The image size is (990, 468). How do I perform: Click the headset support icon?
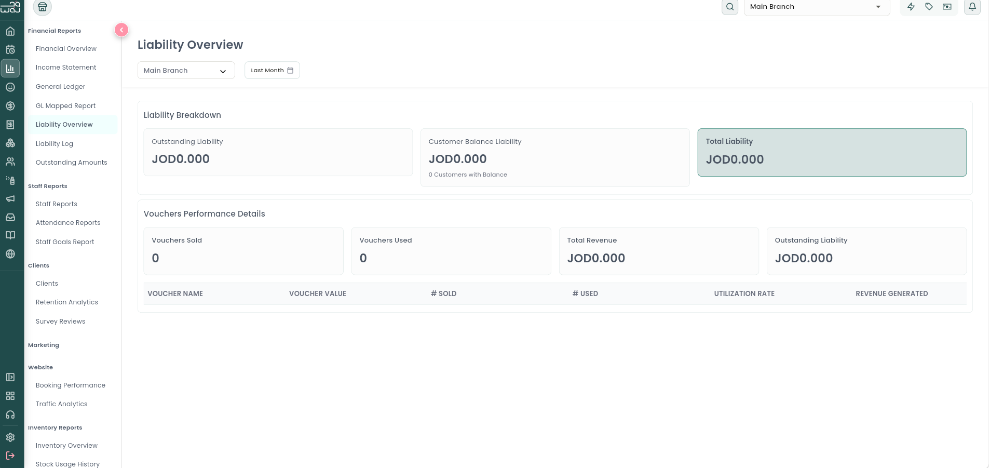coord(10,414)
